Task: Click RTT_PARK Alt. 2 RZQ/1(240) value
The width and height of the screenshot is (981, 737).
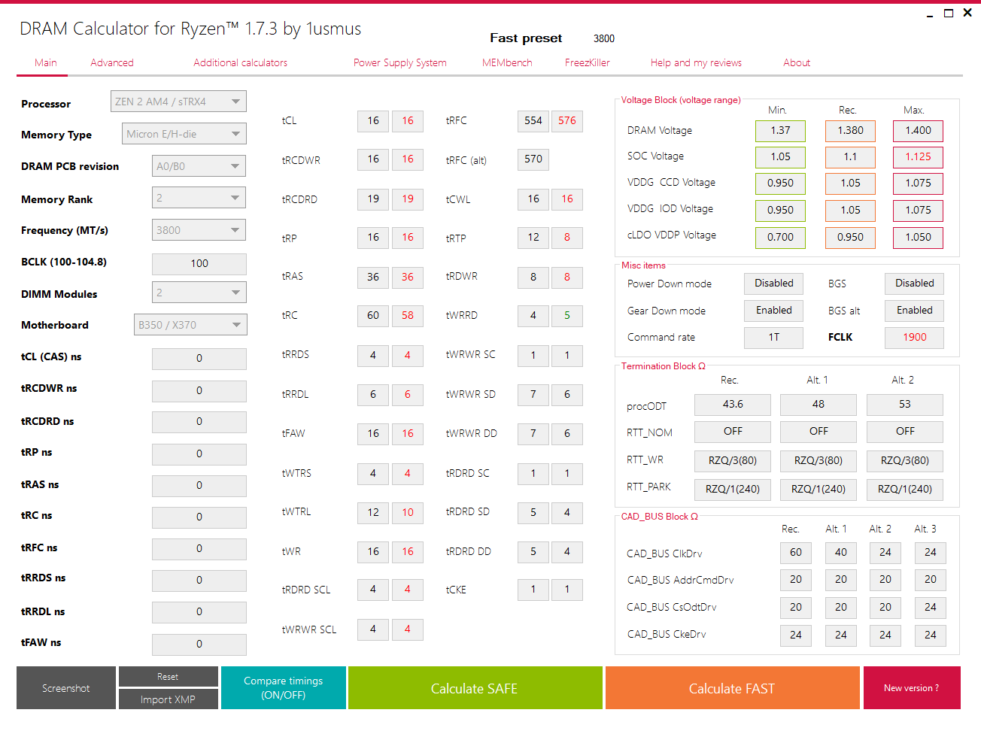Action: coord(905,490)
